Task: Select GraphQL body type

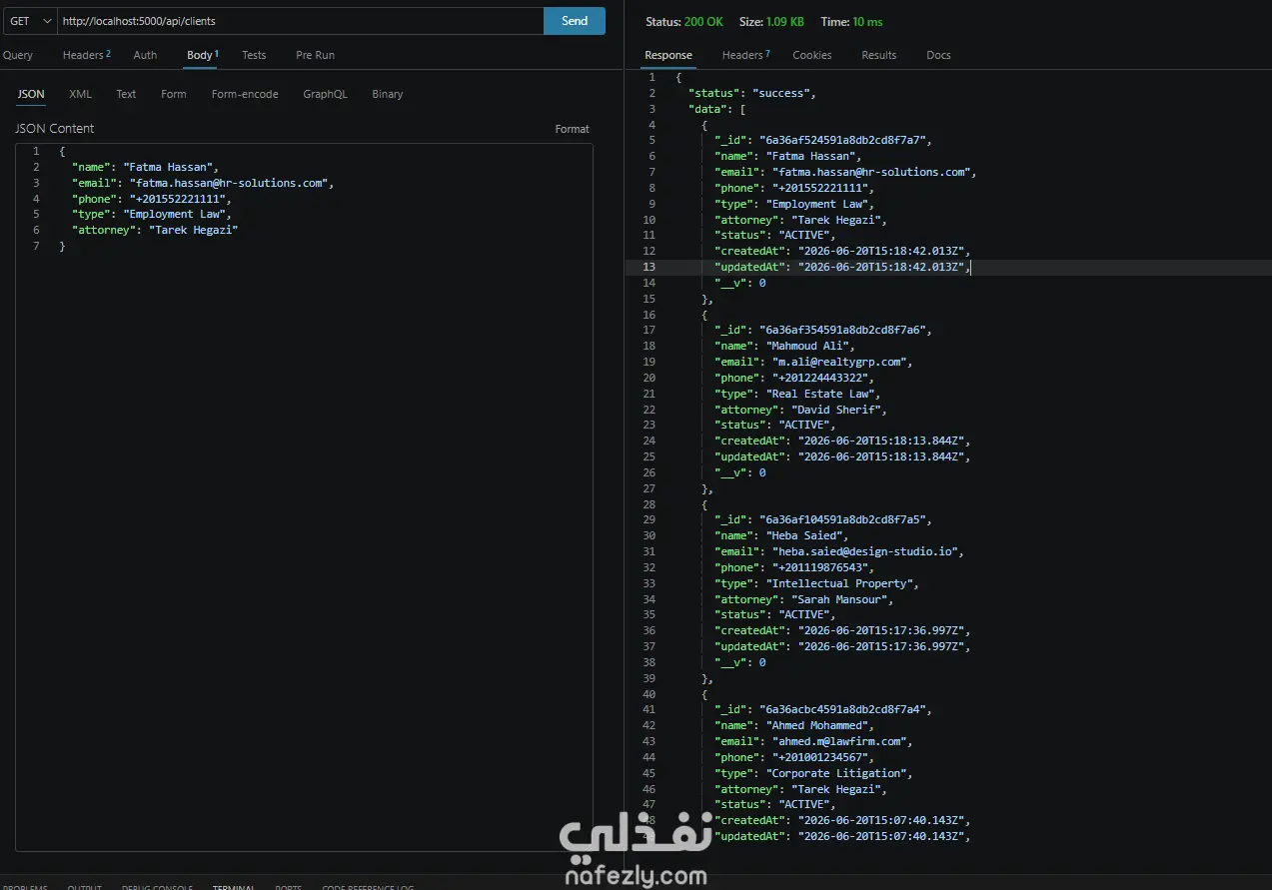Action: (x=326, y=94)
